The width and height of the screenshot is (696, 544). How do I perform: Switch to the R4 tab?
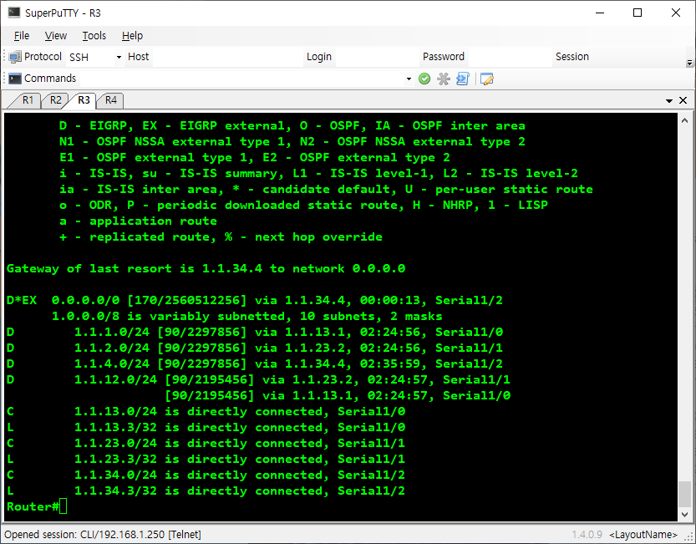tap(111, 100)
